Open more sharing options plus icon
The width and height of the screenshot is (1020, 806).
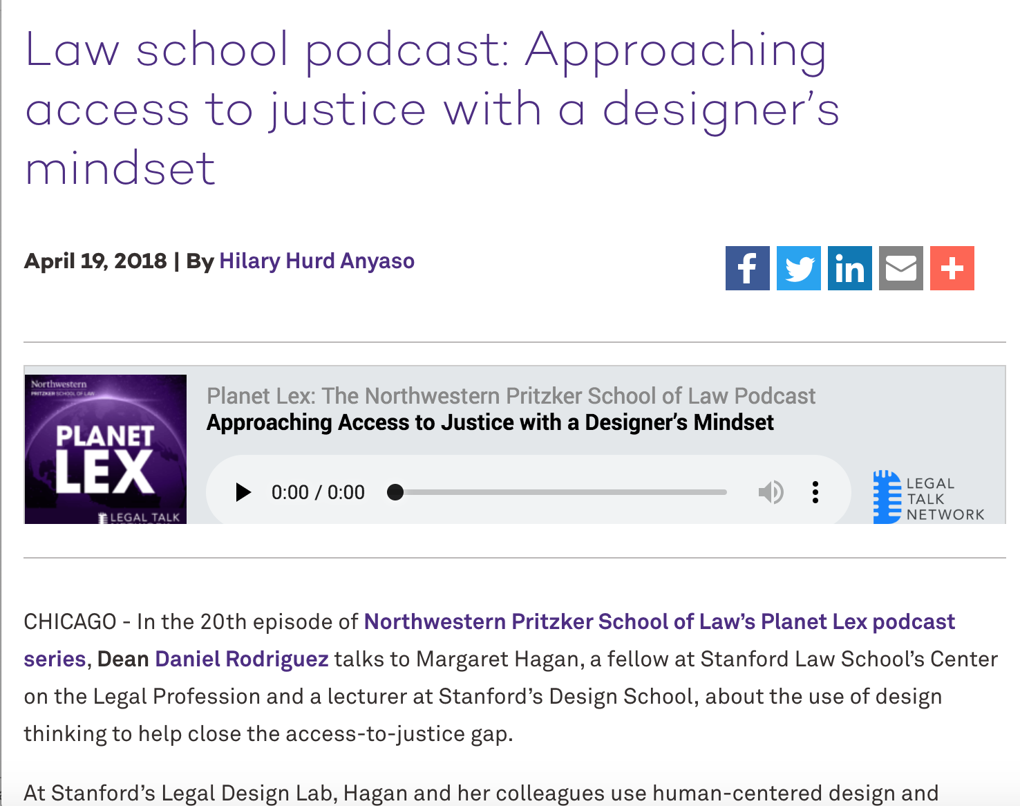pos(952,268)
